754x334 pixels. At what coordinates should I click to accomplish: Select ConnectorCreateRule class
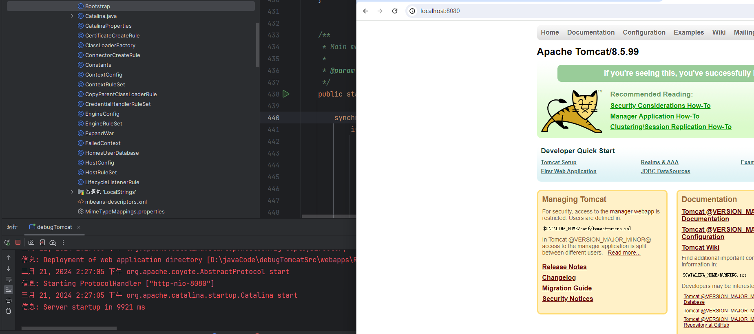(x=113, y=55)
